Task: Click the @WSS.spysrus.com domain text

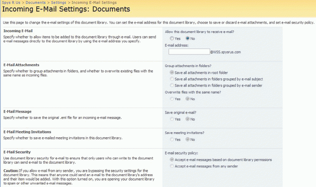Action: (226, 52)
